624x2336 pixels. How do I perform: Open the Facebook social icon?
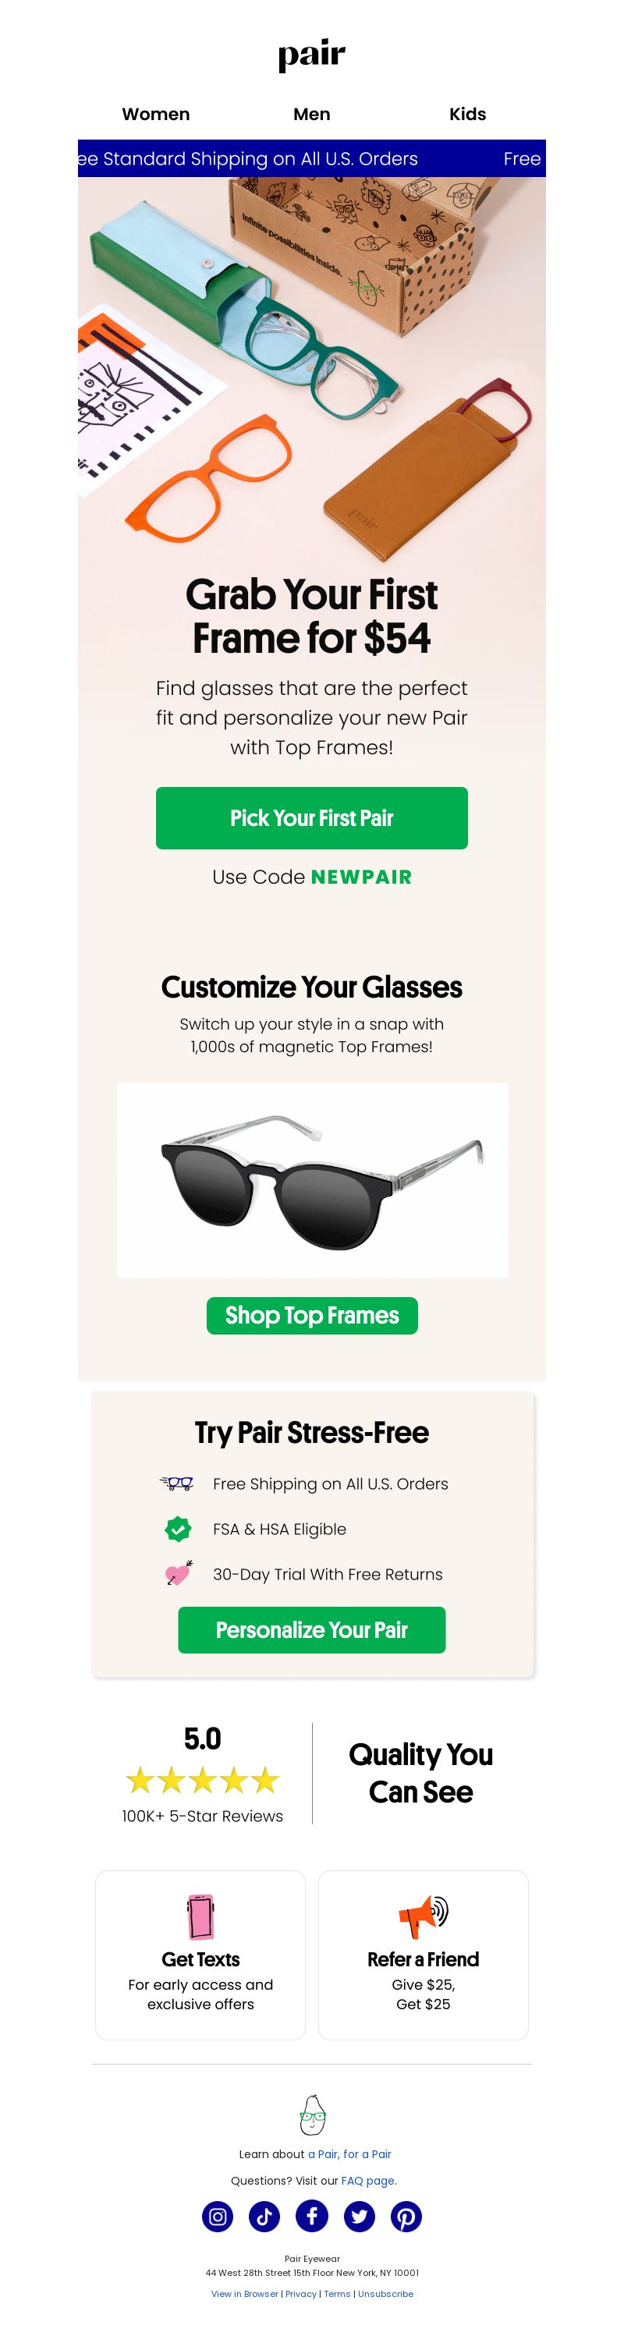coord(312,2217)
